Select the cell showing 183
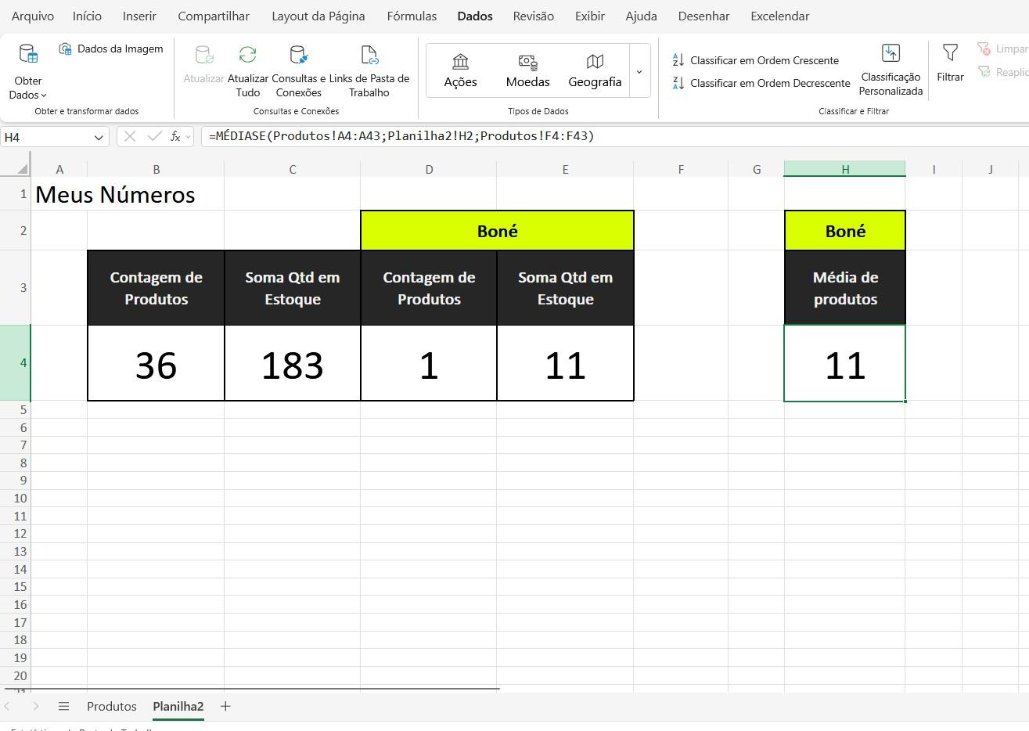 293,364
